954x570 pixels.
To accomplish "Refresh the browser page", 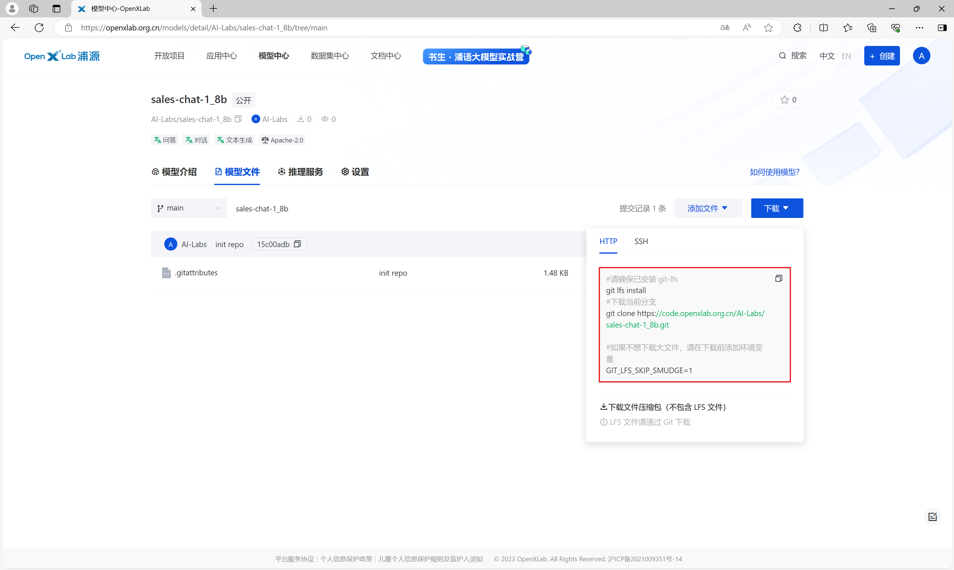I will [x=39, y=28].
